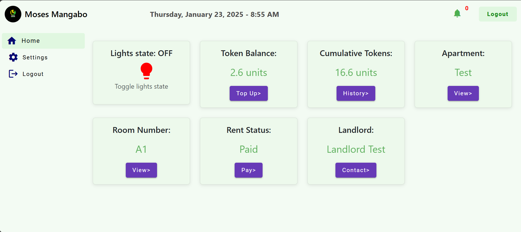Contact the landlord
The image size is (521, 232).
[x=356, y=170]
